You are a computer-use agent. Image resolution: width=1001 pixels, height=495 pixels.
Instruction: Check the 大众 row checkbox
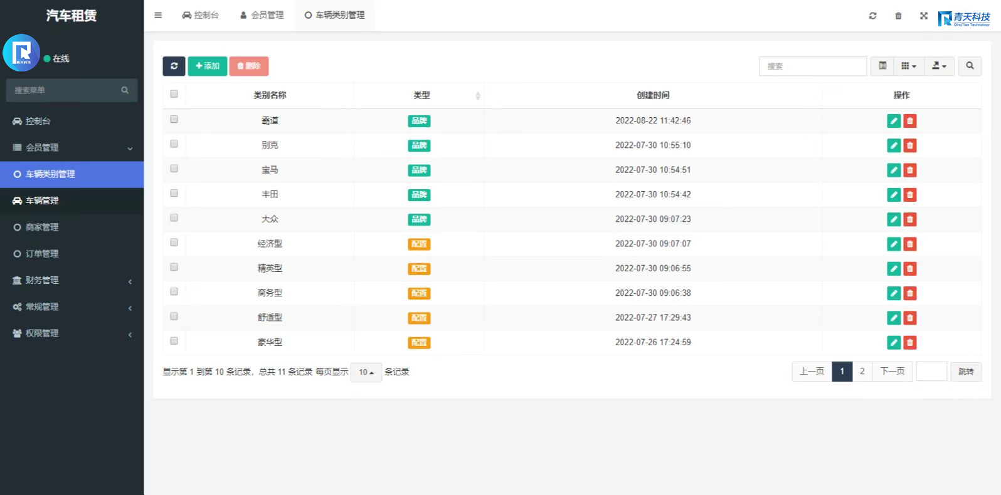point(174,217)
